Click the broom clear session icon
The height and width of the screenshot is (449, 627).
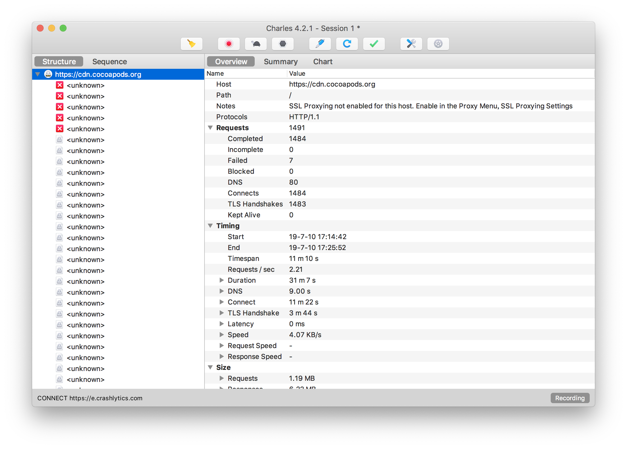tap(192, 44)
